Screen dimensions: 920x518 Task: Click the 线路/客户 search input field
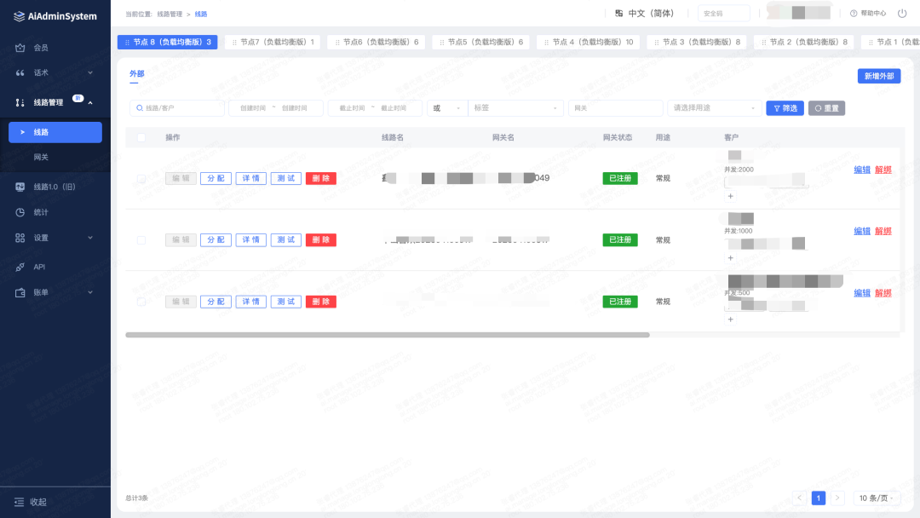(177, 108)
